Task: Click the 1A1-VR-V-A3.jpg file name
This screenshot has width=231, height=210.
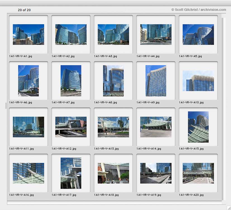Action: [106, 56]
